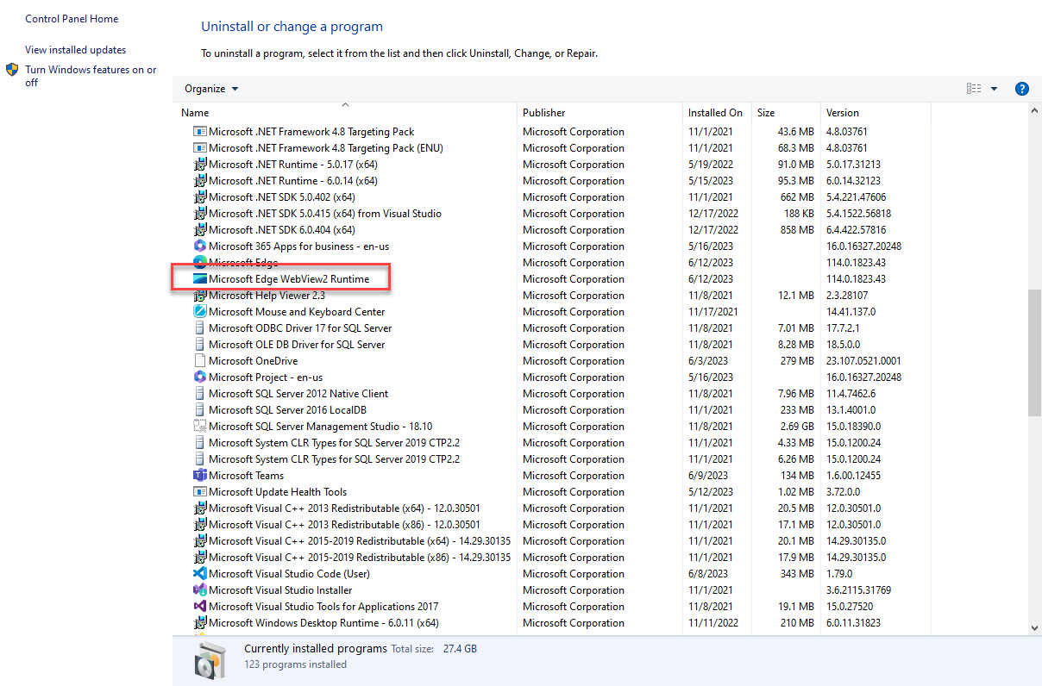Image resolution: width=1042 pixels, height=686 pixels.
Task: Select the Microsoft Edge WebView2 Runtime row
Action: (x=552, y=279)
